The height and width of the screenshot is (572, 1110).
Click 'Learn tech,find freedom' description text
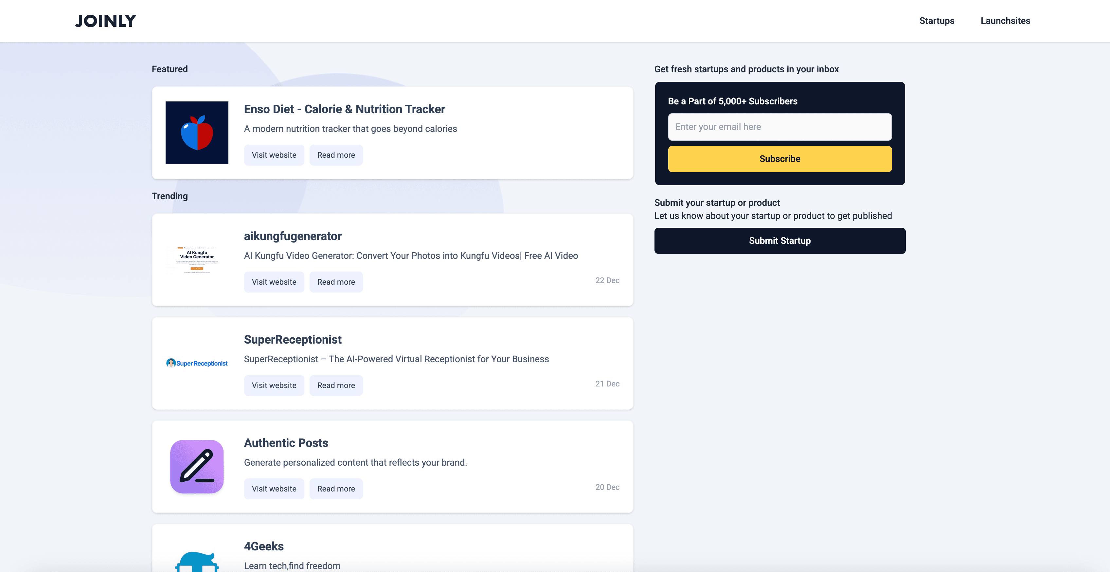(292, 566)
